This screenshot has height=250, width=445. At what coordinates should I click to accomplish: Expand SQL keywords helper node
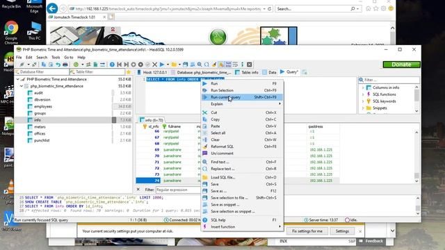[363, 101]
